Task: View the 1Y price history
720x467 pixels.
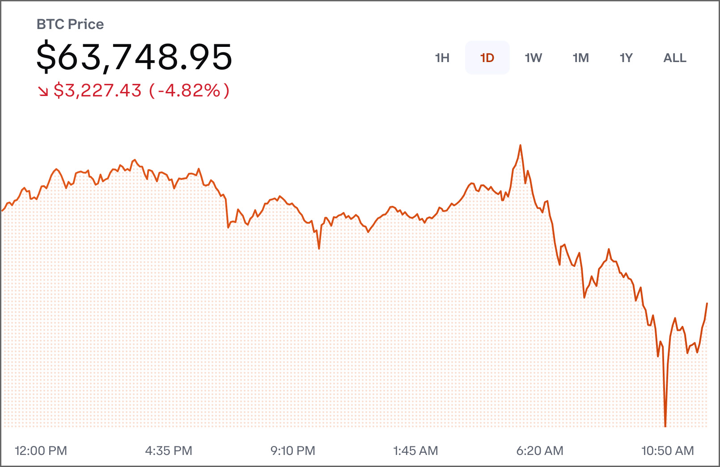Action: pyautogui.click(x=626, y=58)
